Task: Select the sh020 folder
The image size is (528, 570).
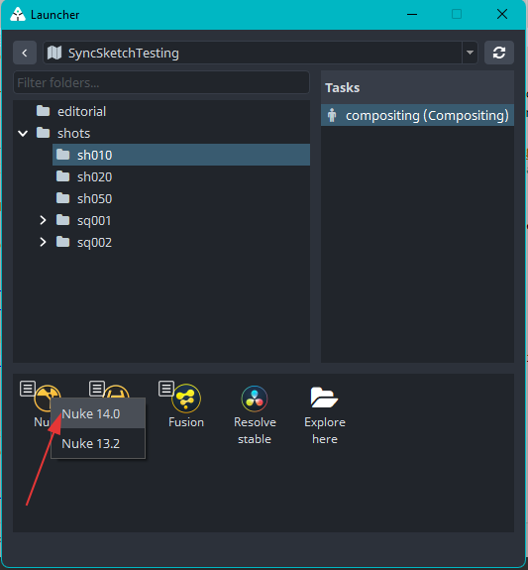Action: pyautogui.click(x=181, y=176)
